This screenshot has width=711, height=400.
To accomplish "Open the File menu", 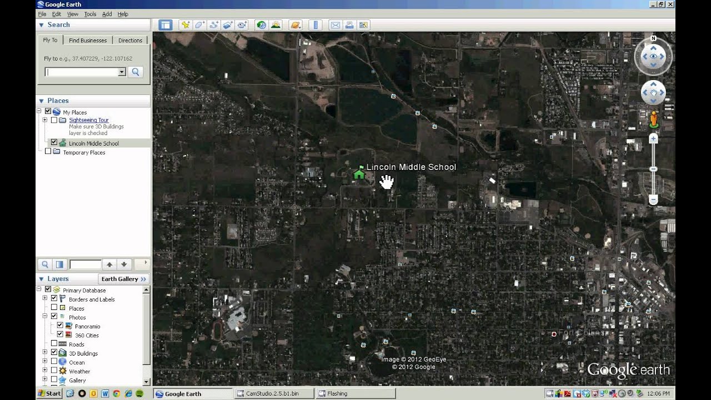I will pyautogui.click(x=42, y=14).
